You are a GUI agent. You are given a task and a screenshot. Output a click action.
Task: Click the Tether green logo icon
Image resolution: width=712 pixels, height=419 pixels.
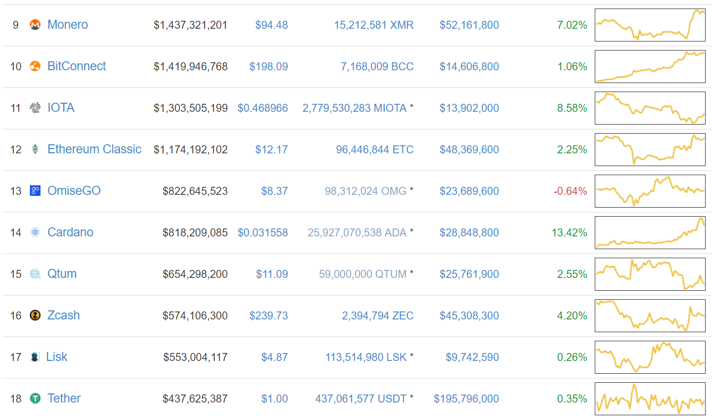tap(35, 399)
